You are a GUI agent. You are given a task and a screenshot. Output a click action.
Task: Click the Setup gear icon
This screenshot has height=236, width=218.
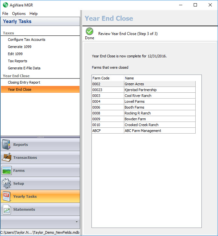pyautogui.click(x=7, y=183)
